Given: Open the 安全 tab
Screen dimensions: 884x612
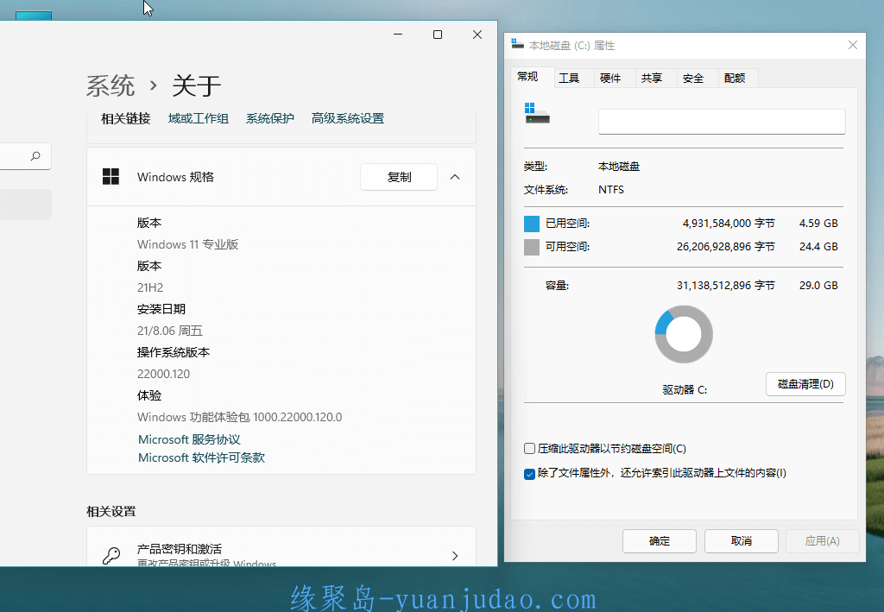Looking at the screenshot, I should (693, 79).
